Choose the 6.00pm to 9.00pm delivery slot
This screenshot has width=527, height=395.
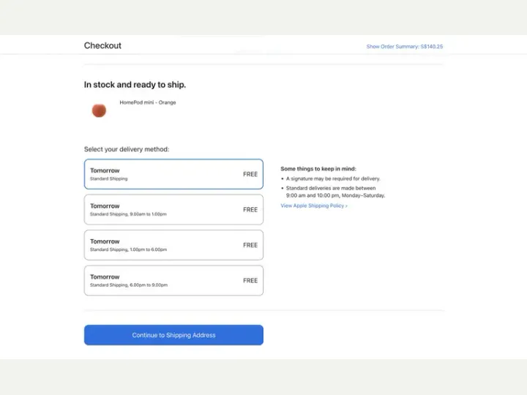coord(173,280)
